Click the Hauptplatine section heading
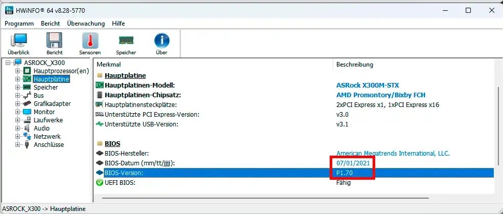This screenshot has height=214, width=503. point(125,76)
